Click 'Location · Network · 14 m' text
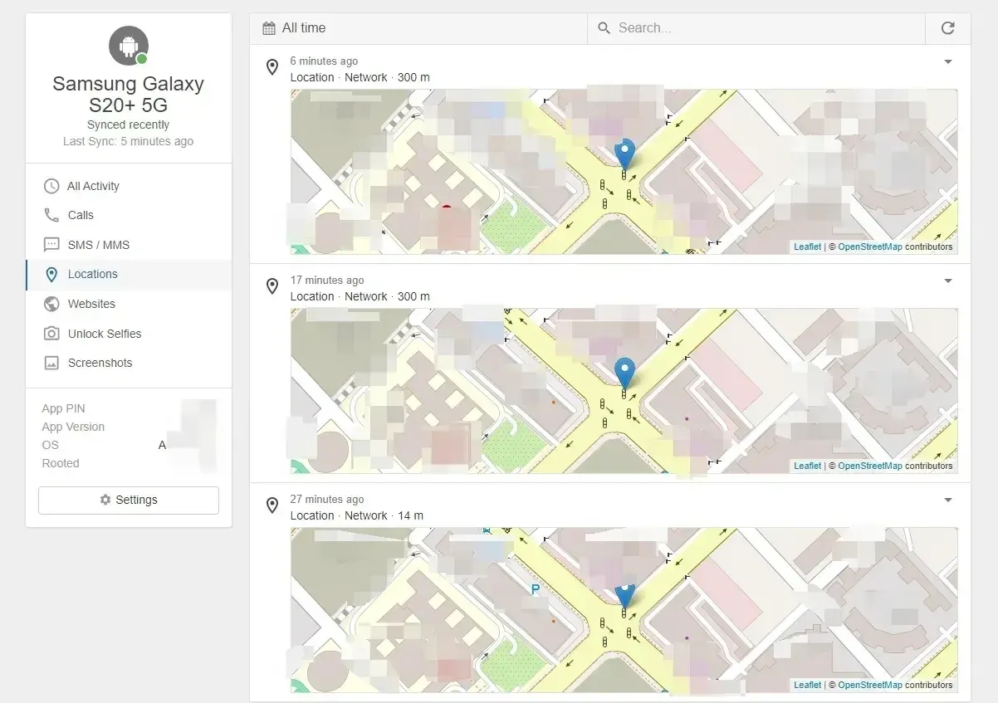Image resolution: width=998 pixels, height=703 pixels. pos(356,515)
